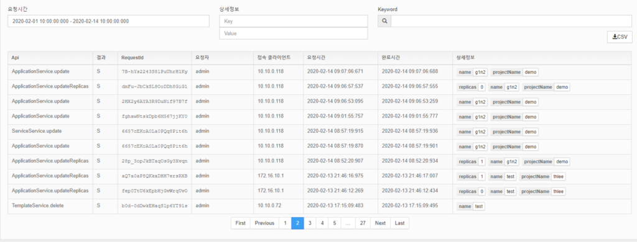
Task: Click completion time 2020-02-13 17:15:09:495
Action: [x=410, y=205]
